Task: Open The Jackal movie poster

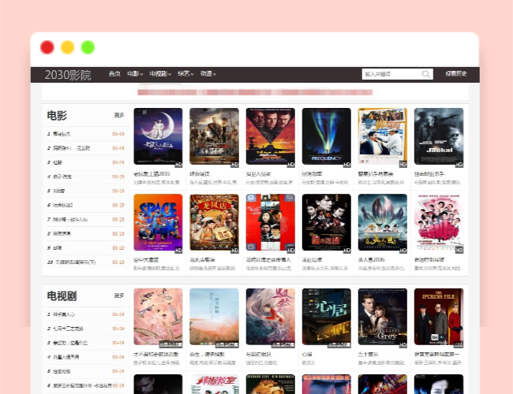Action: point(439,137)
